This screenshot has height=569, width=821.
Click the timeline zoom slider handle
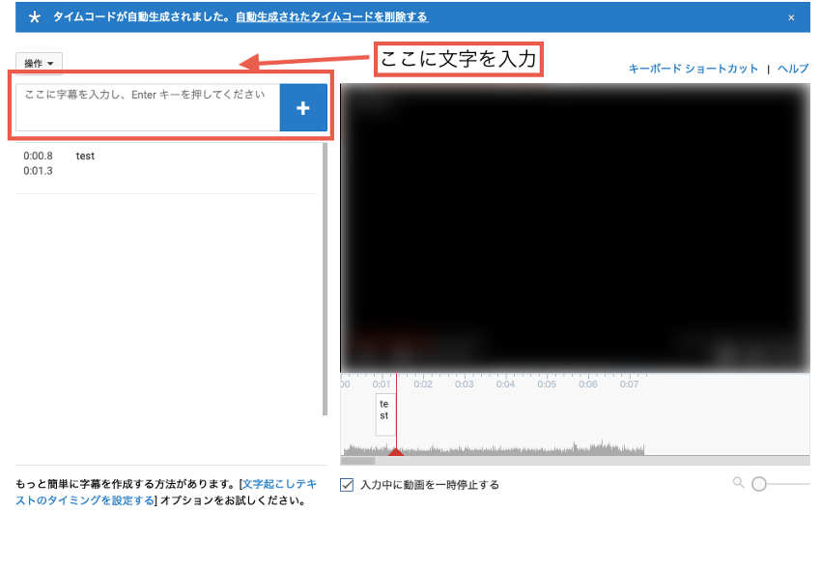coord(758,484)
